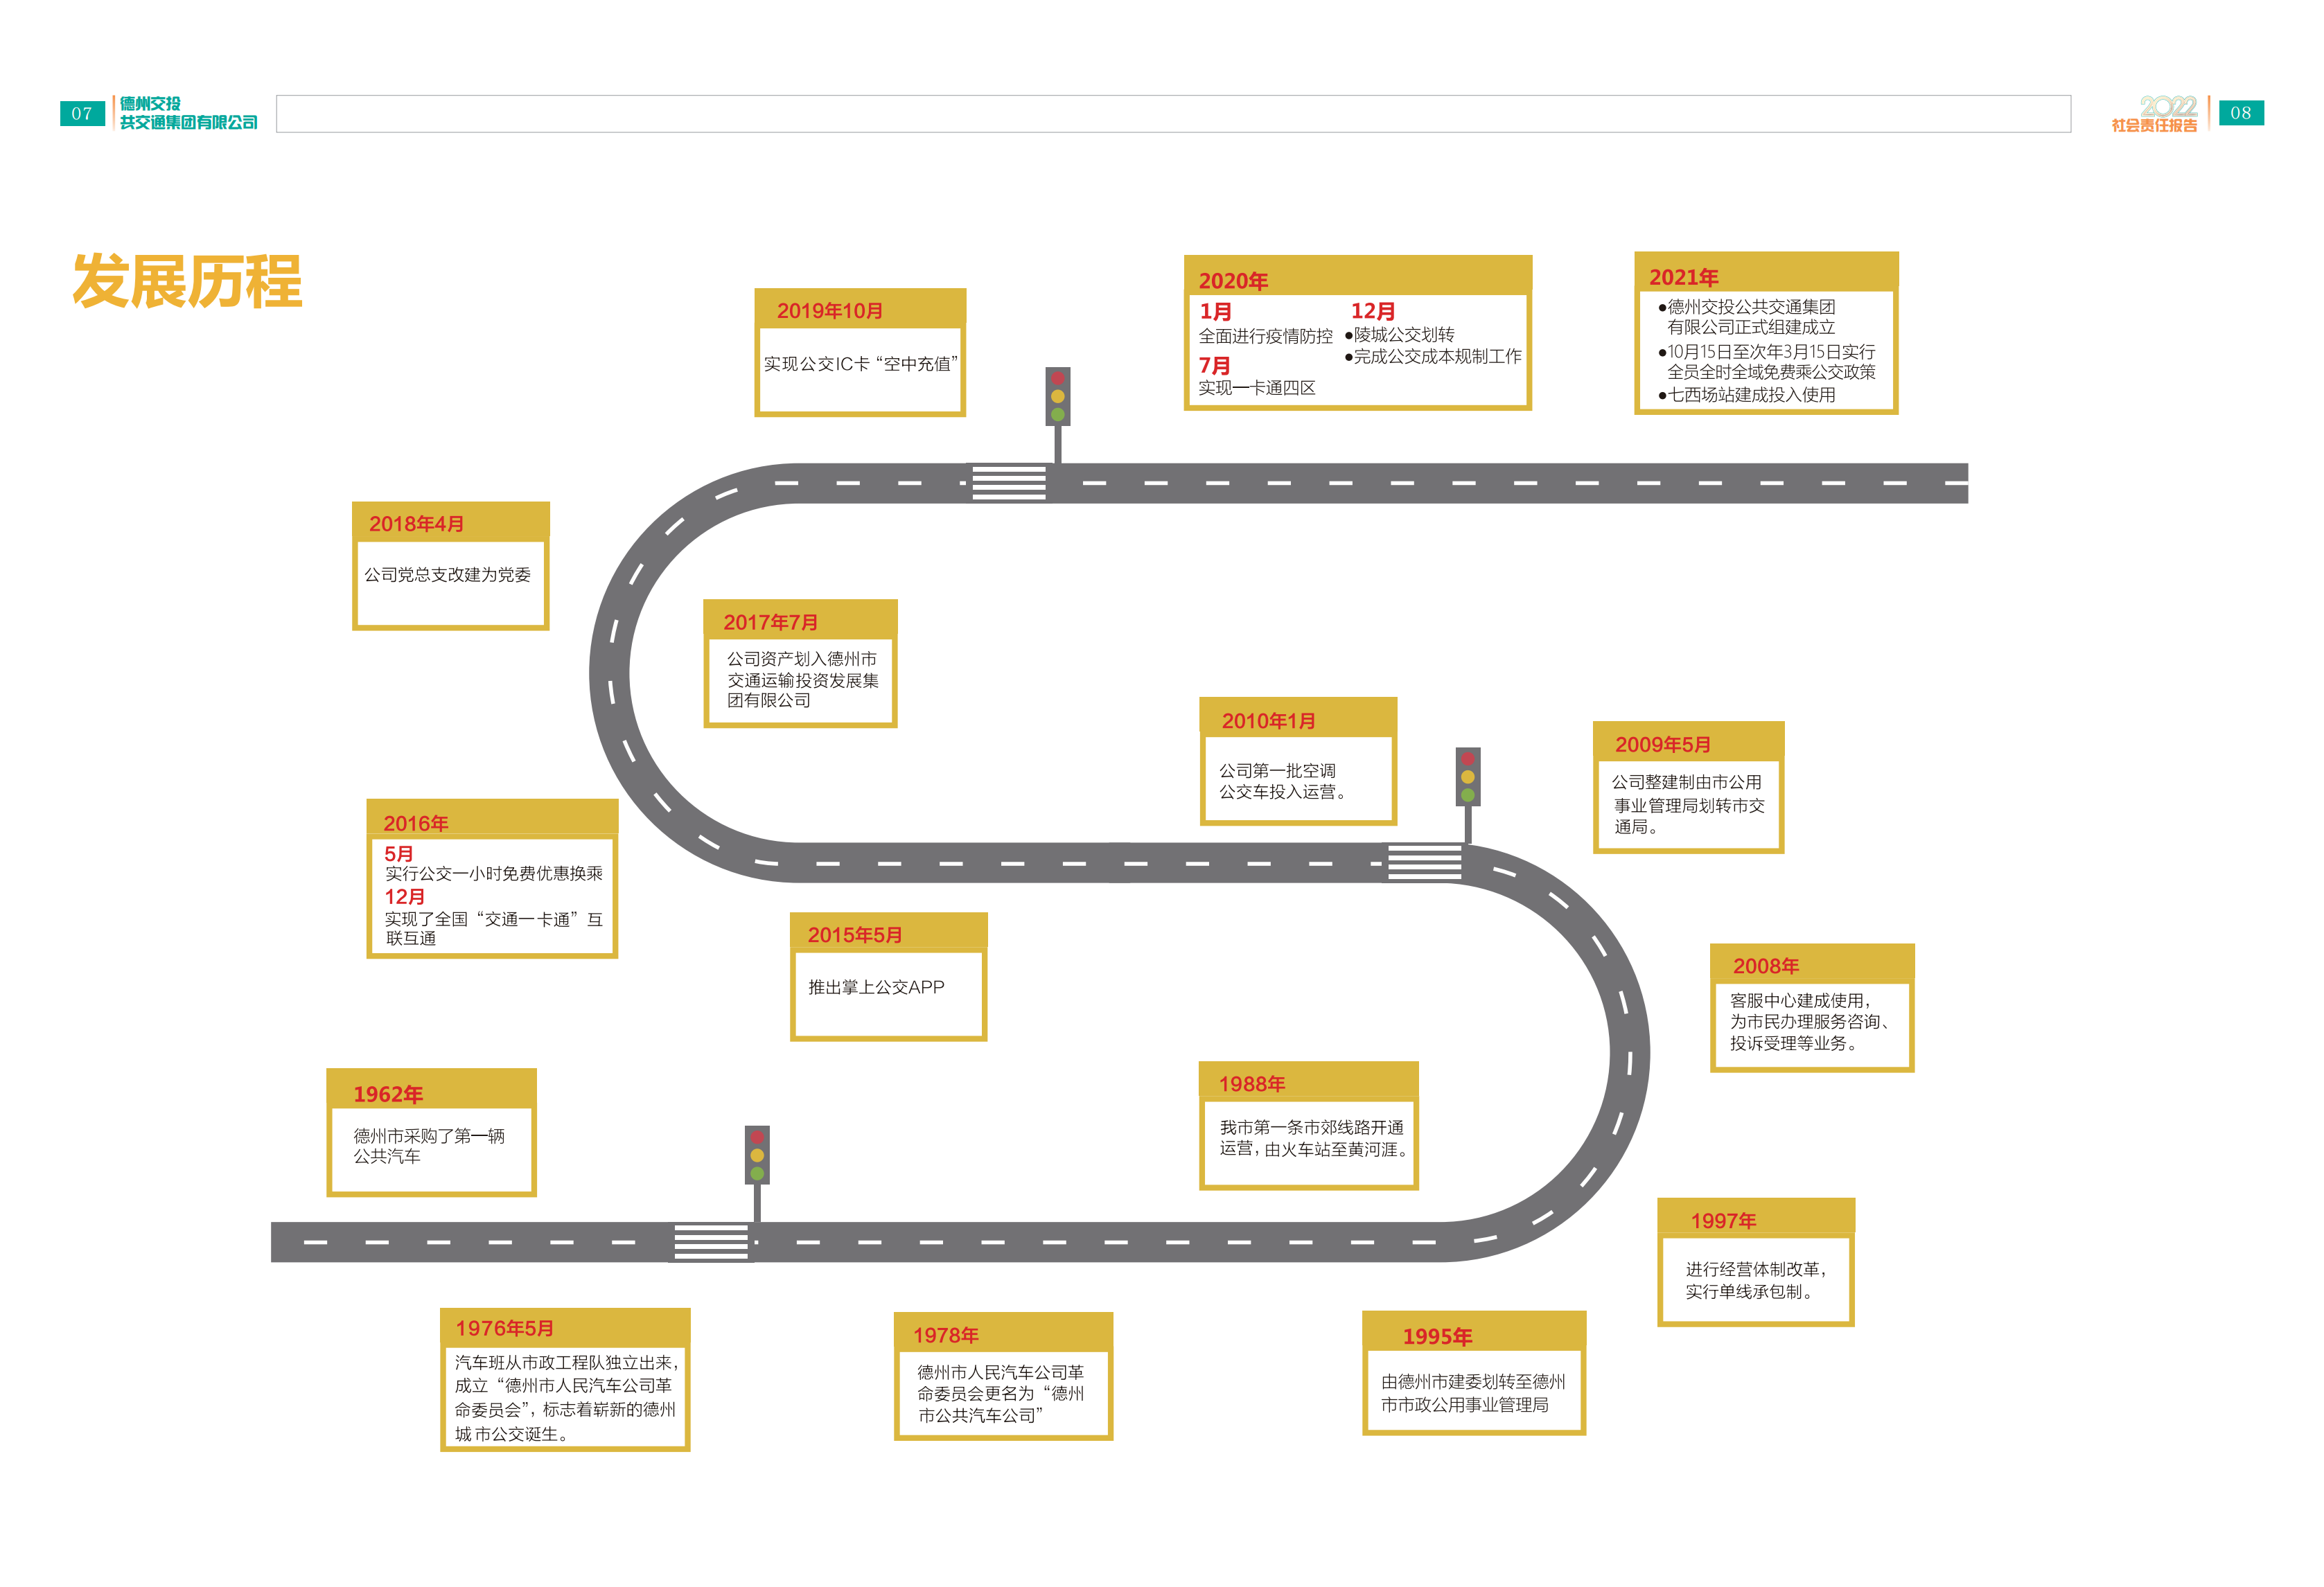Select the 1988年 timeline card
Image resolution: width=2324 pixels, height=1587 pixels.
click(1308, 1126)
